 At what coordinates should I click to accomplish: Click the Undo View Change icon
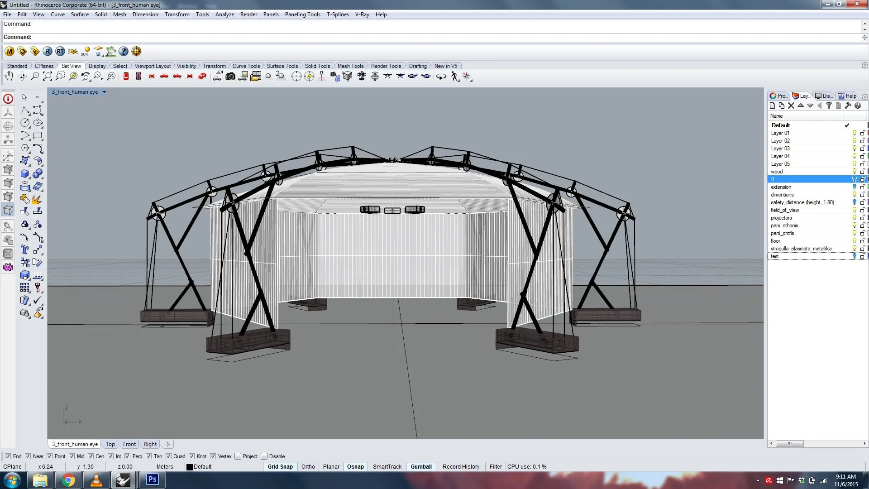point(86,77)
